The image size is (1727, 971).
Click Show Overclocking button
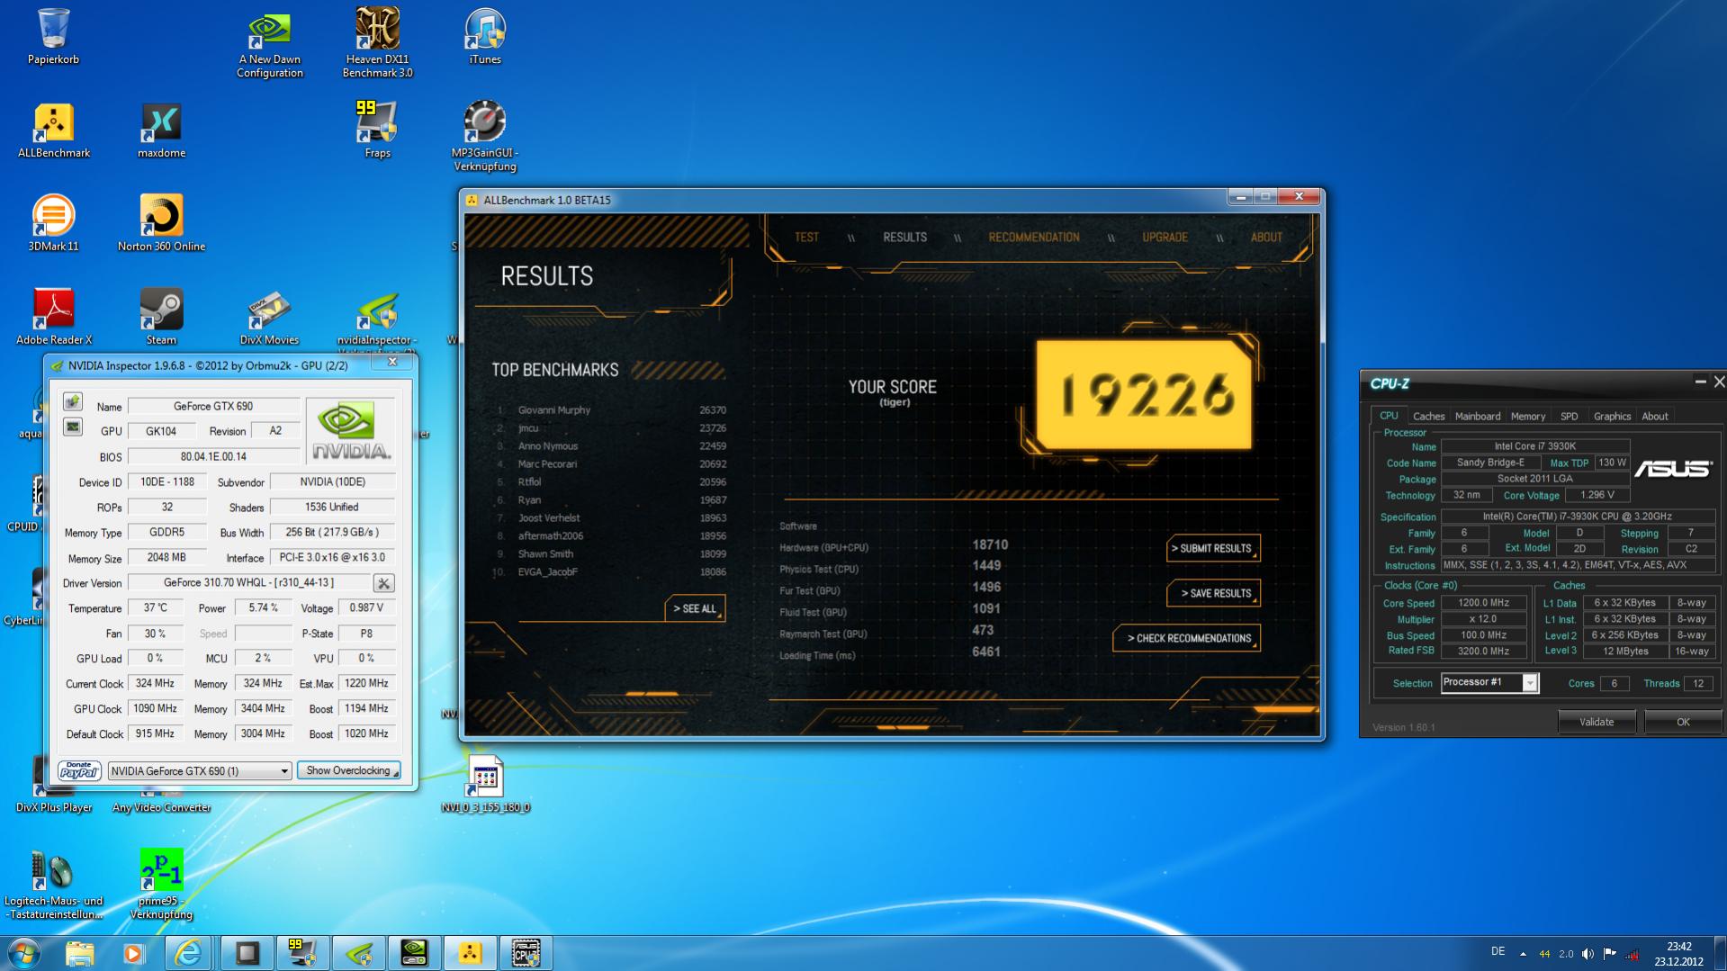(x=348, y=771)
